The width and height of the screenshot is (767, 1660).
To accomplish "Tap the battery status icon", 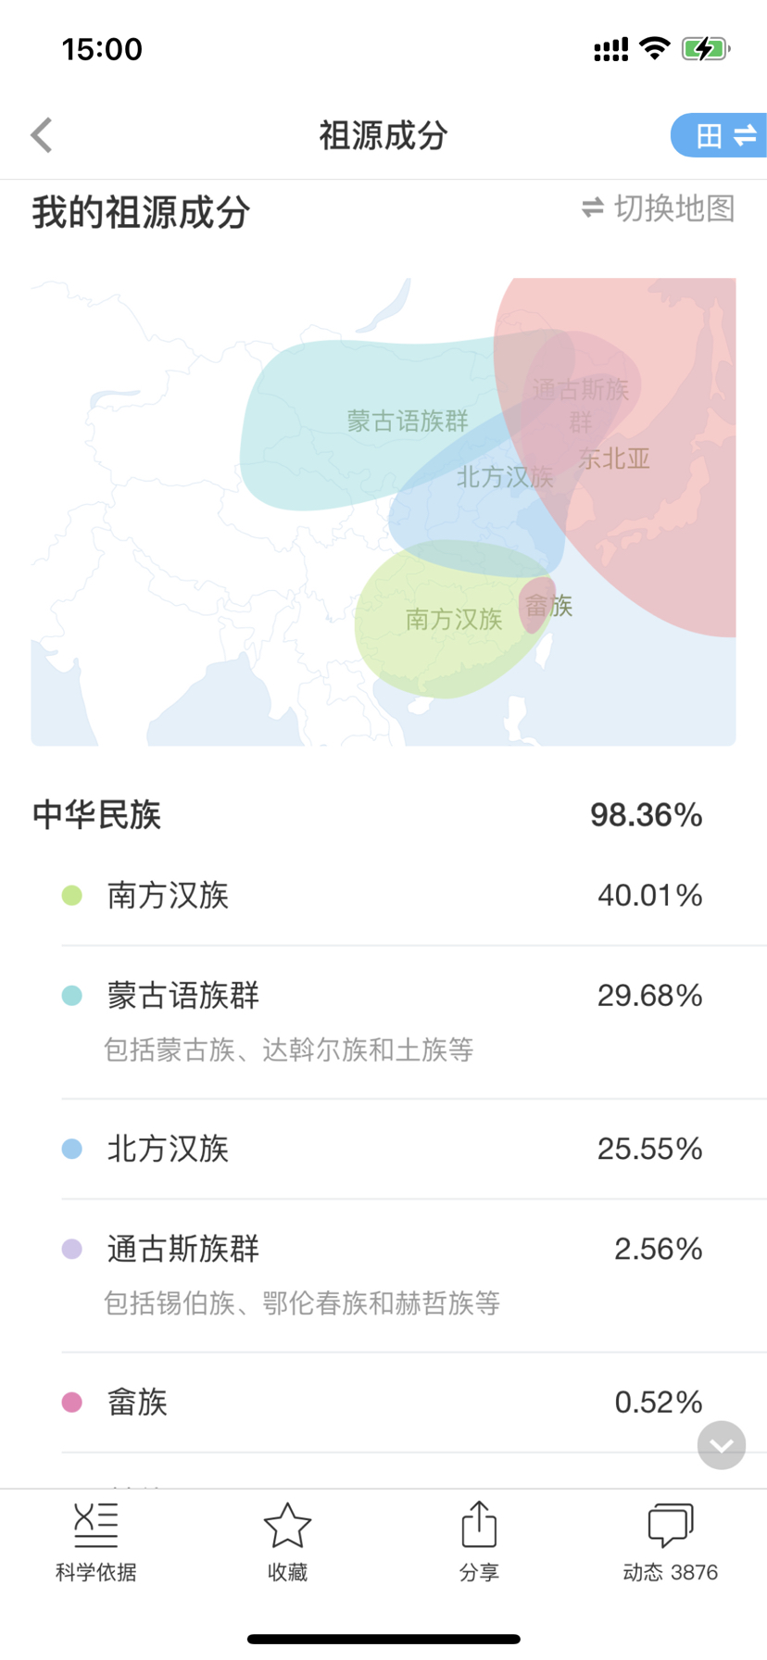I will pyautogui.click(x=706, y=49).
